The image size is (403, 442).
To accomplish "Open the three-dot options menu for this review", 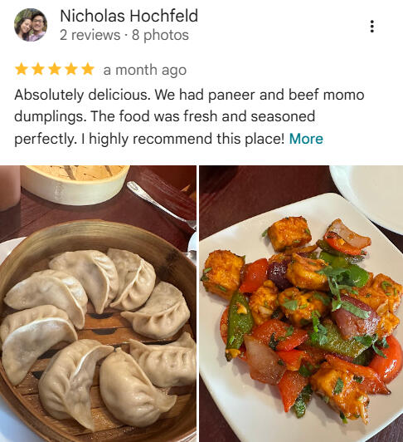I will click(372, 27).
